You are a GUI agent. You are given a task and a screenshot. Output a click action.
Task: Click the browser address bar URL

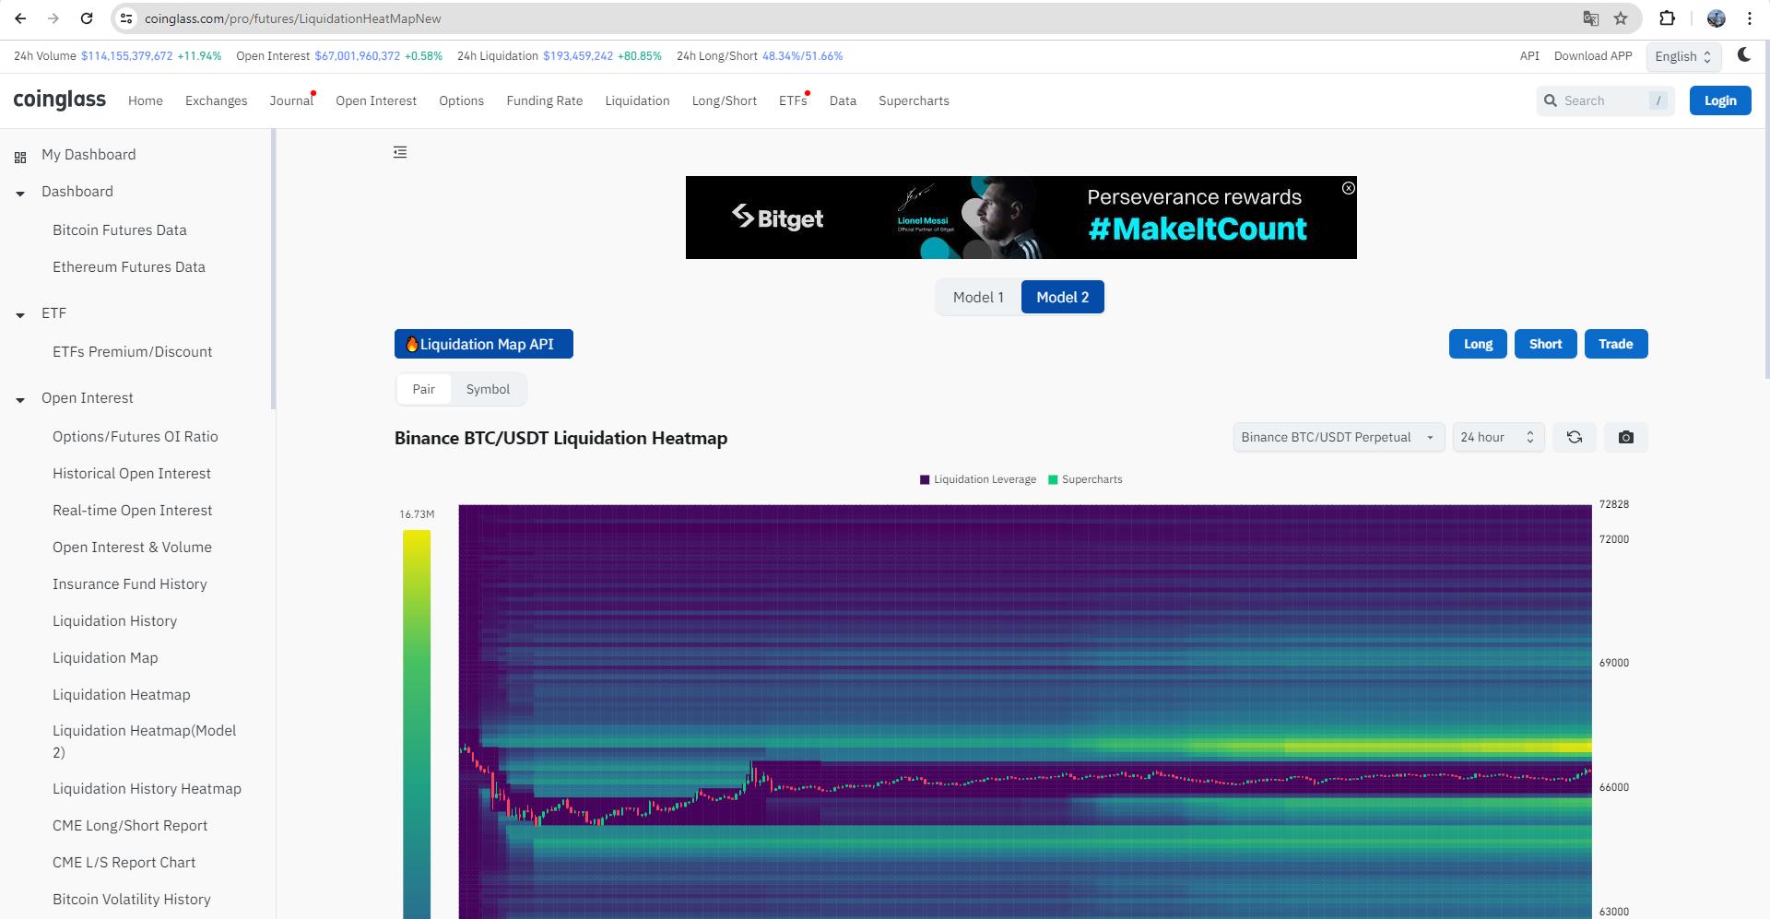point(293,18)
